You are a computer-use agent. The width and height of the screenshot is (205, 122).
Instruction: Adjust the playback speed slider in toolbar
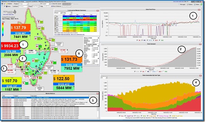click(67, 6)
